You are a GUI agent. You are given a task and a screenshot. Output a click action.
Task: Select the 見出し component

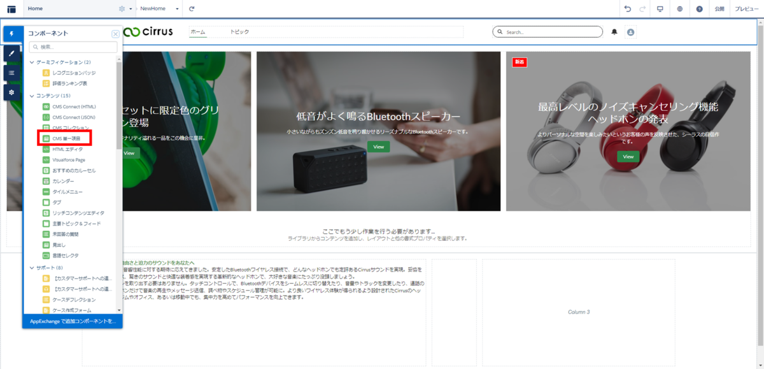pyautogui.click(x=54, y=245)
